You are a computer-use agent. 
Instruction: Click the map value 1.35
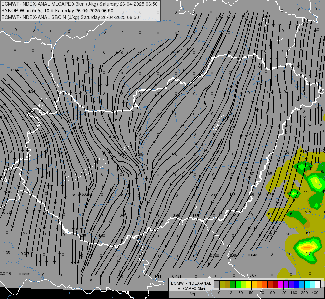6,253
